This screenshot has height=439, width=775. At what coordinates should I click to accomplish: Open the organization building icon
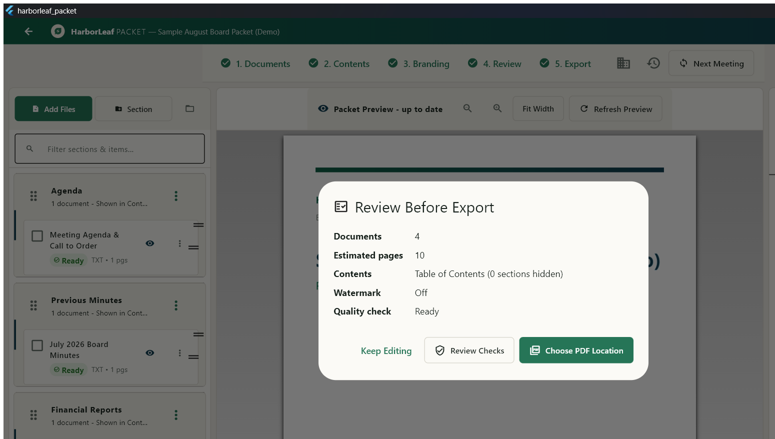(x=623, y=63)
